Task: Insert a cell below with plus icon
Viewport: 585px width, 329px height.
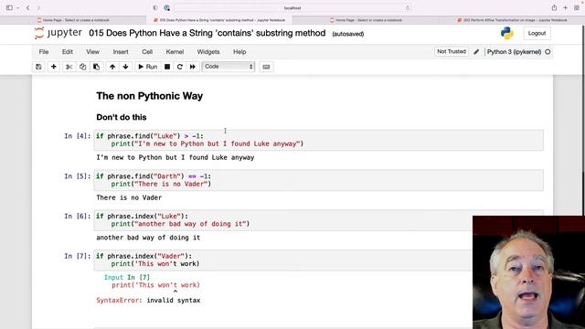Action: [53, 67]
